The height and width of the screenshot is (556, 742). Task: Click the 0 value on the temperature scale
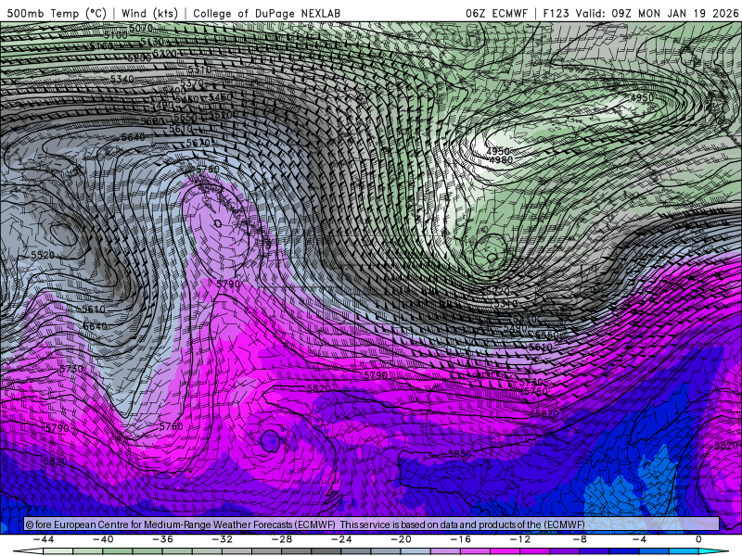(698, 539)
